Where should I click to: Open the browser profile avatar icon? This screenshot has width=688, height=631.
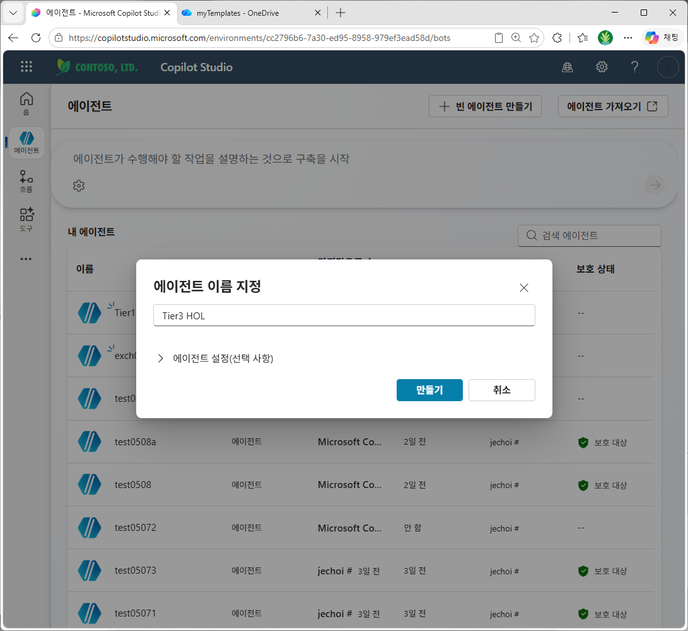605,38
